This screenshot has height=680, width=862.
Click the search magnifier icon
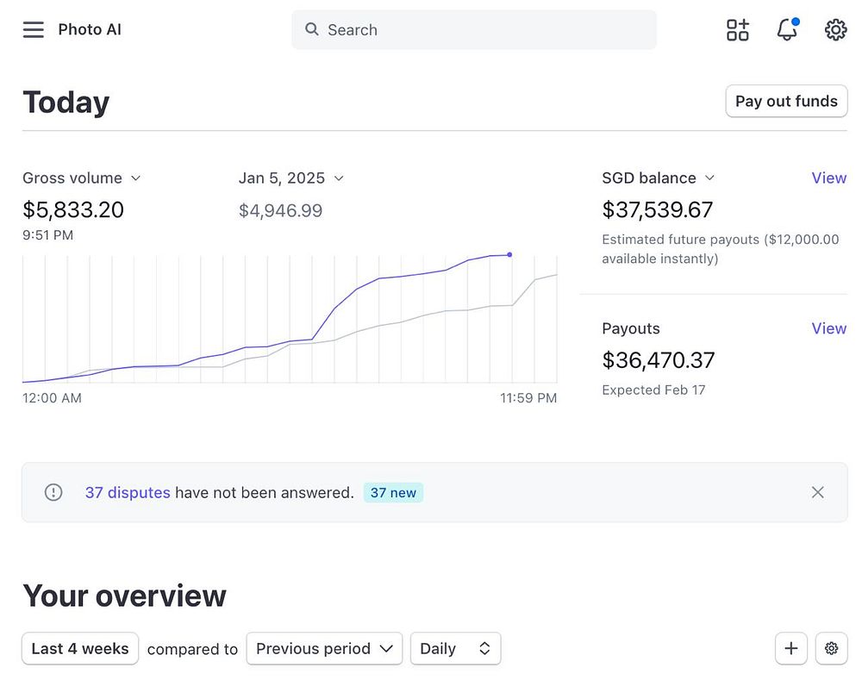pyautogui.click(x=312, y=30)
